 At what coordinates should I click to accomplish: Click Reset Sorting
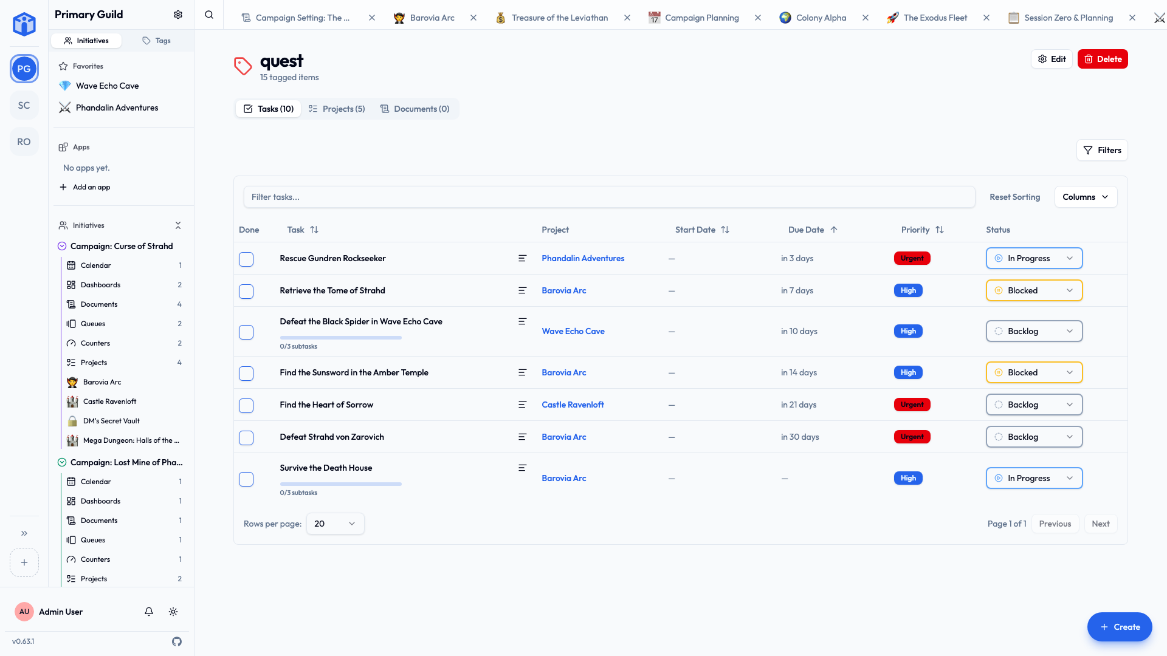(x=1014, y=197)
